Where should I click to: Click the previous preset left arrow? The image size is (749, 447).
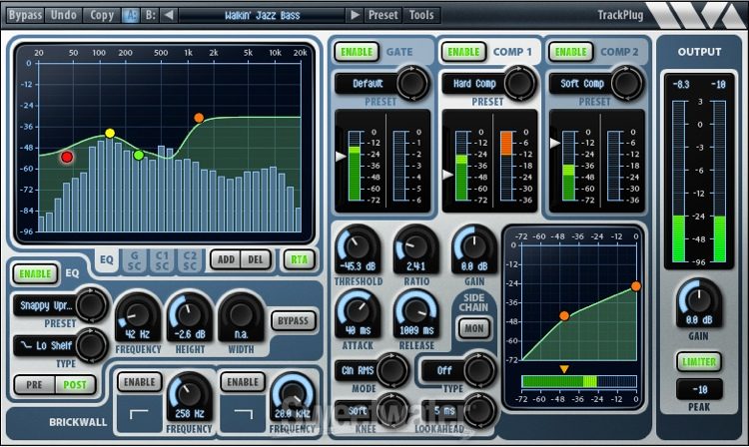click(x=170, y=15)
